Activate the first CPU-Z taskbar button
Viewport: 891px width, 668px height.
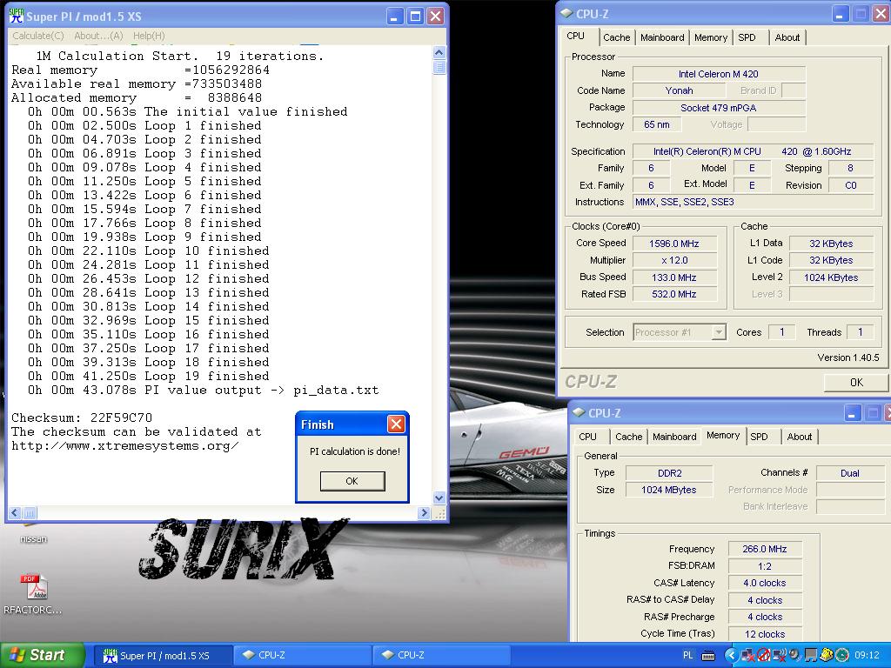[303, 656]
